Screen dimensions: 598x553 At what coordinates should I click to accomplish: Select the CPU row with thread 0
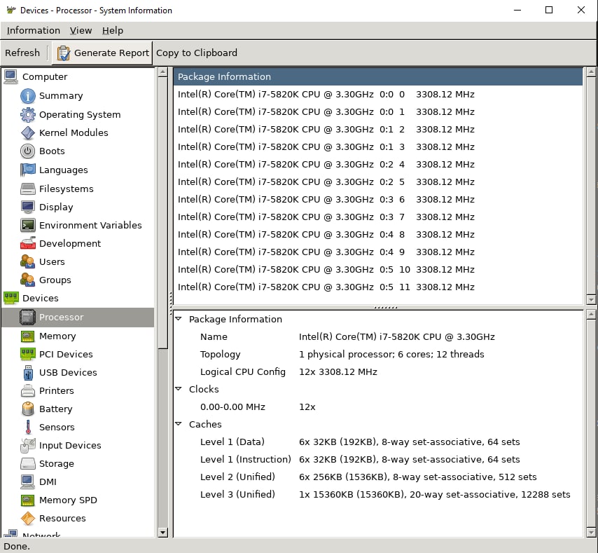click(x=378, y=94)
